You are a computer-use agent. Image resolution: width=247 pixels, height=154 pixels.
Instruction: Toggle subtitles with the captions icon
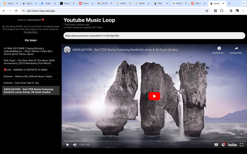pos(216,145)
